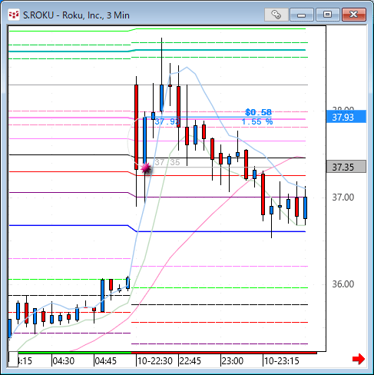Click the 37.93 entry label on chart

pyautogui.click(x=167, y=121)
